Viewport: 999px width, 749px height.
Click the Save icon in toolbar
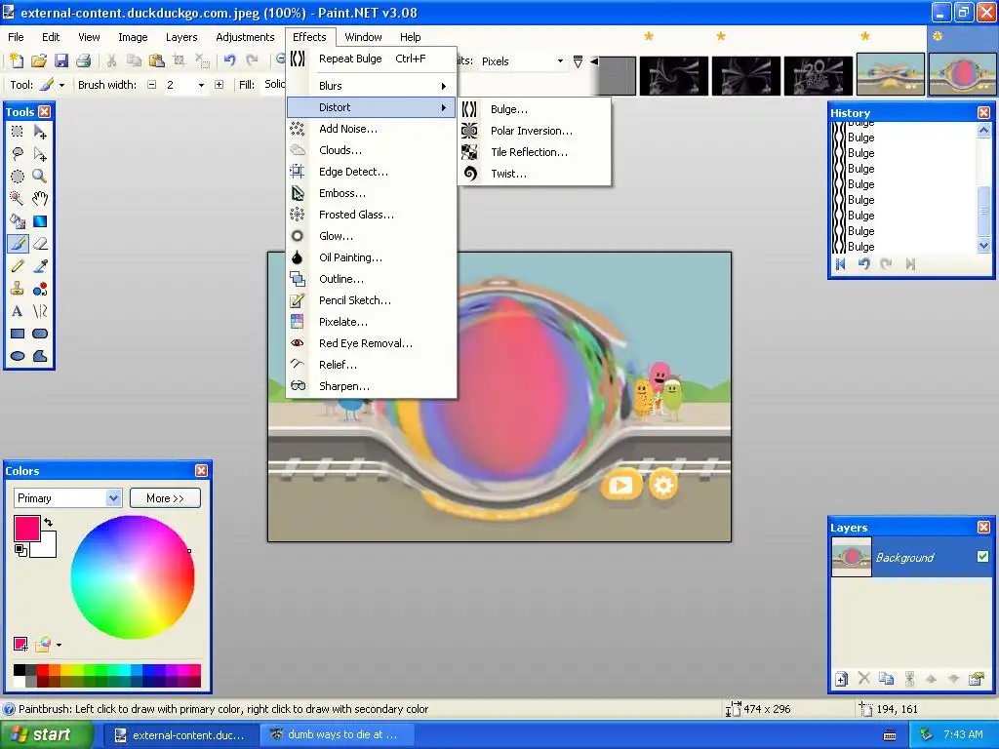(x=61, y=60)
